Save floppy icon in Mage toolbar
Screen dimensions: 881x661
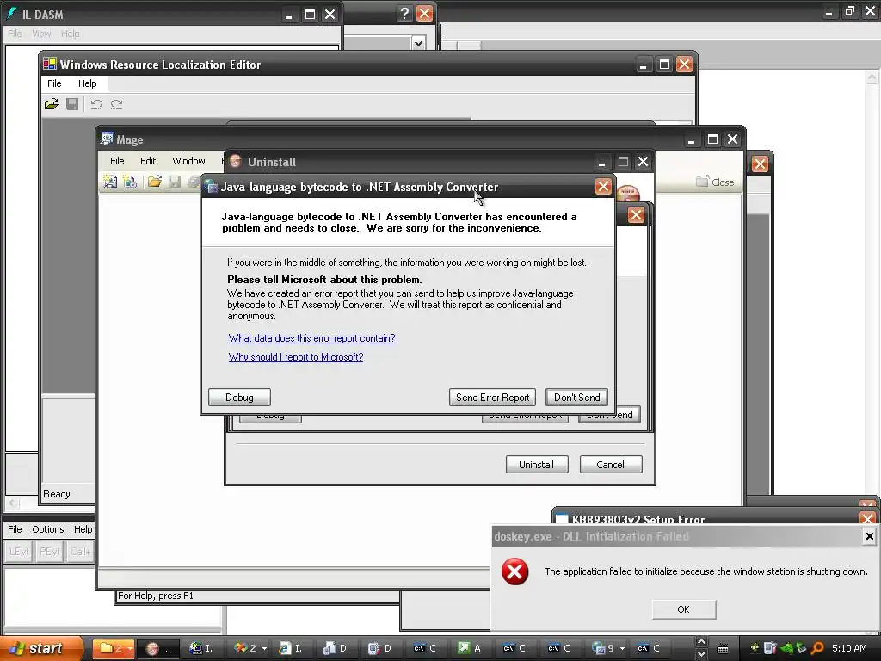point(175,182)
